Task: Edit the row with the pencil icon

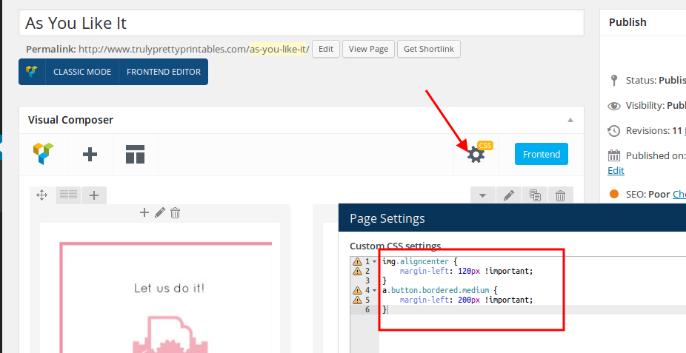Action: click(x=509, y=195)
